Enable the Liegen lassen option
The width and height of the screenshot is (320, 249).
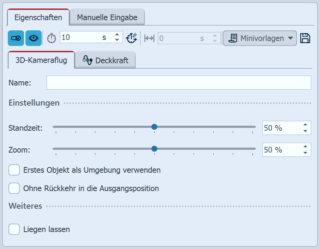click(14, 229)
